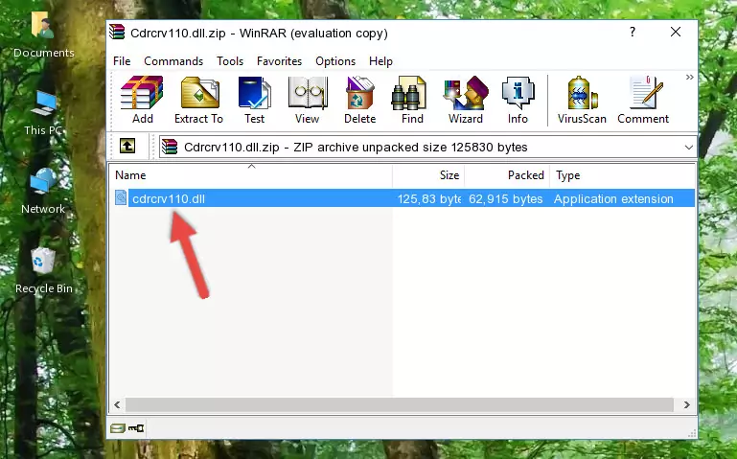Select the Recycle Bin desktop icon
Viewport: 737px width, 459px height.
[44, 270]
